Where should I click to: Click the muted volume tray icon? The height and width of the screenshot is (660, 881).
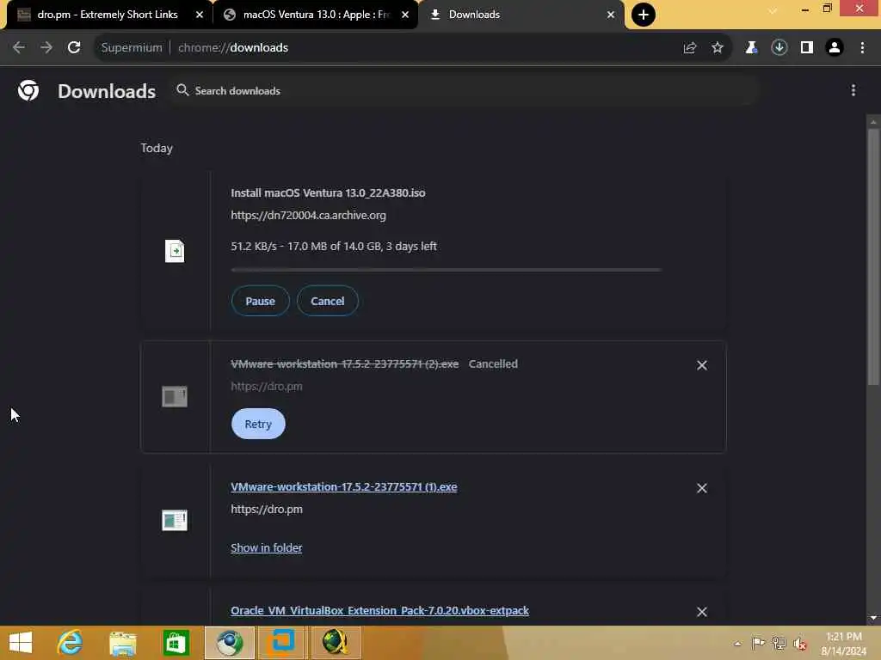coord(800,643)
